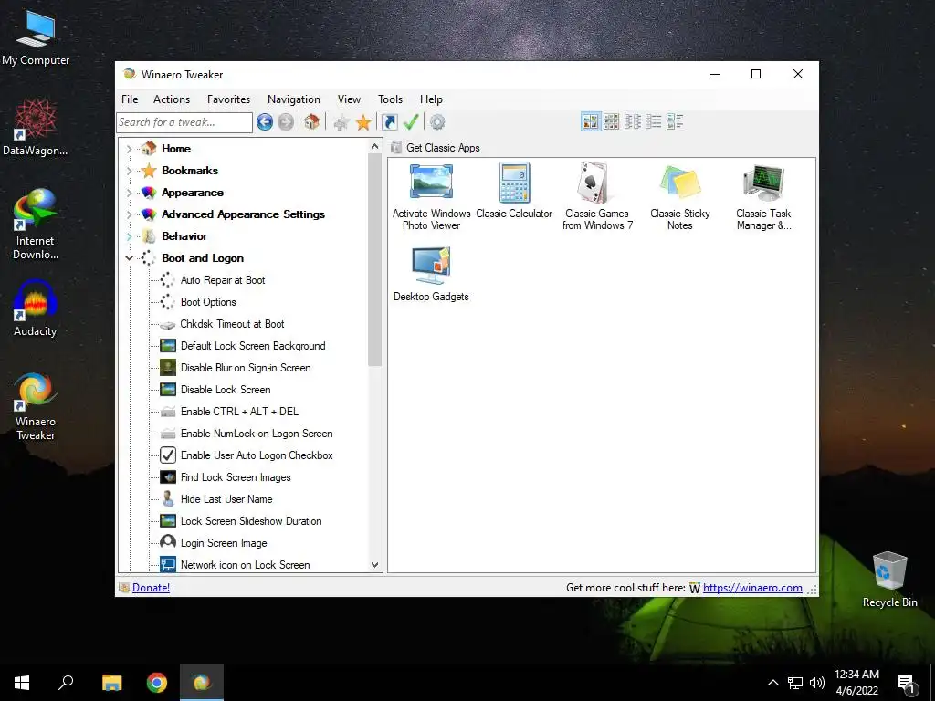Open the Classic Calculator item
This screenshot has height=701, width=935.
(x=514, y=192)
